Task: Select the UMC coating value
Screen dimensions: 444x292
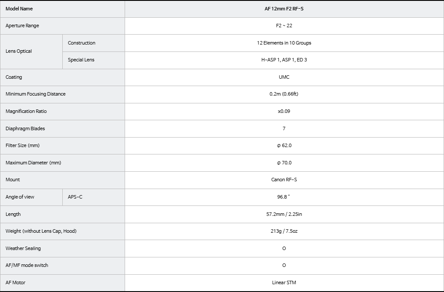Action: coord(284,77)
